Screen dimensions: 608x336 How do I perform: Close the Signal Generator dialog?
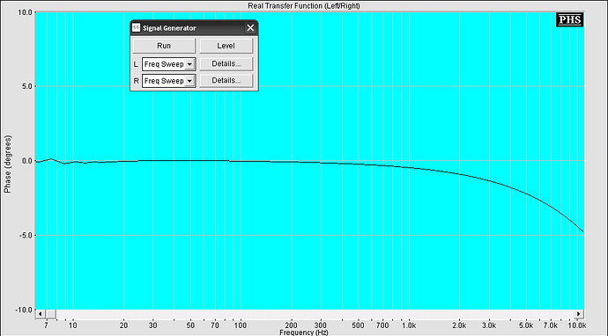[250, 28]
